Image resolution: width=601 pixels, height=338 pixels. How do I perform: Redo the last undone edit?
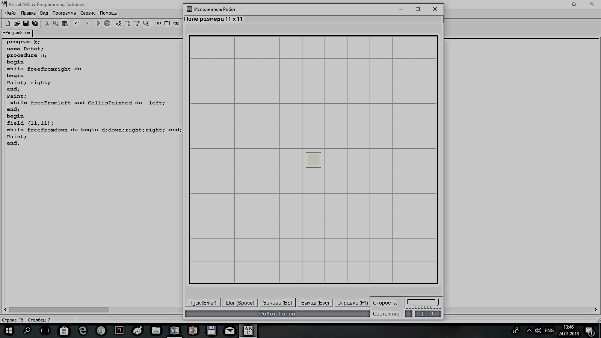coord(86,23)
